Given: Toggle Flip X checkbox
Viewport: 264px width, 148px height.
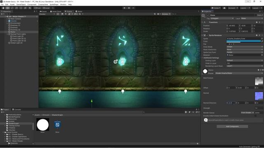Looking at the screenshot, I should coord(227,44).
